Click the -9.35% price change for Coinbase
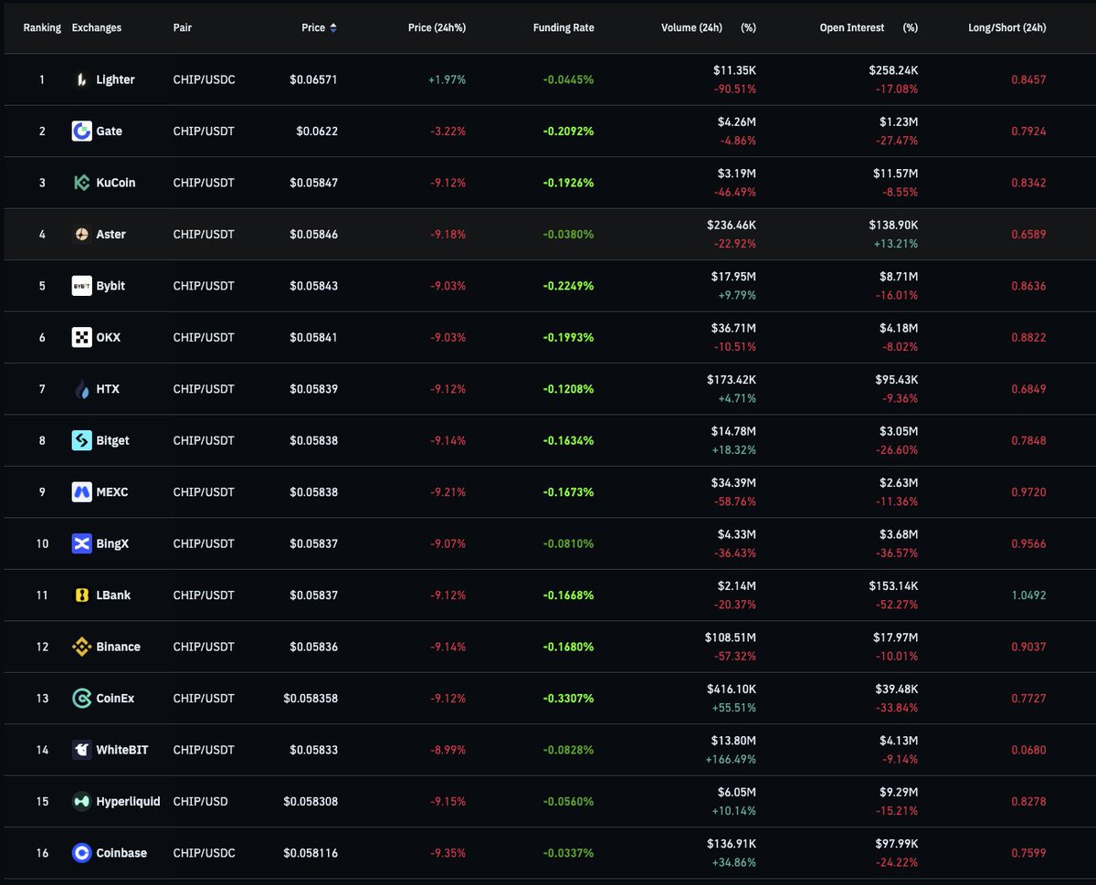This screenshot has height=885, width=1096. coord(448,853)
